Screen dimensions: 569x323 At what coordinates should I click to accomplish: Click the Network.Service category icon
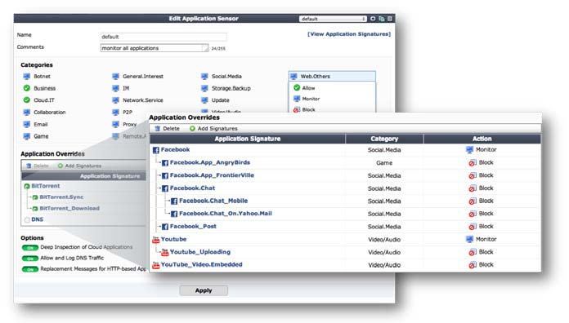[115, 100]
